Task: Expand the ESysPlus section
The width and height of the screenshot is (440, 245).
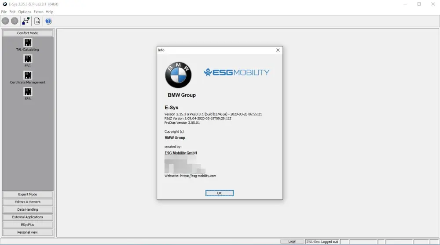Action: click(28, 225)
